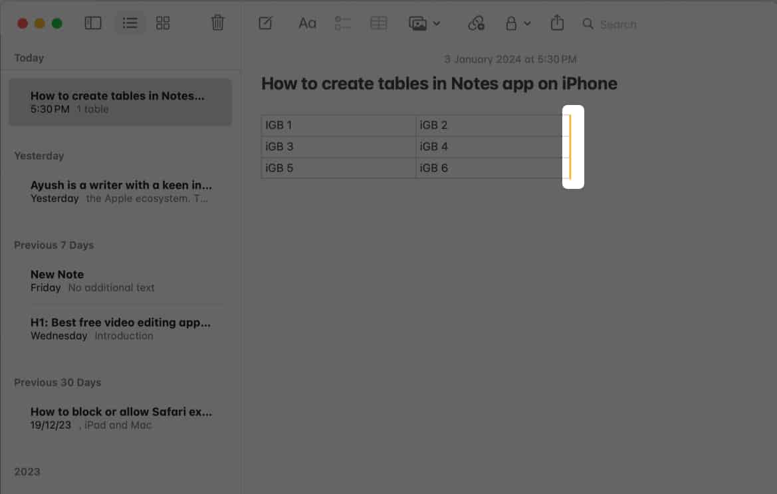The width and height of the screenshot is (777, 494).
Task: Compose a new note
Action: point(265,23)
